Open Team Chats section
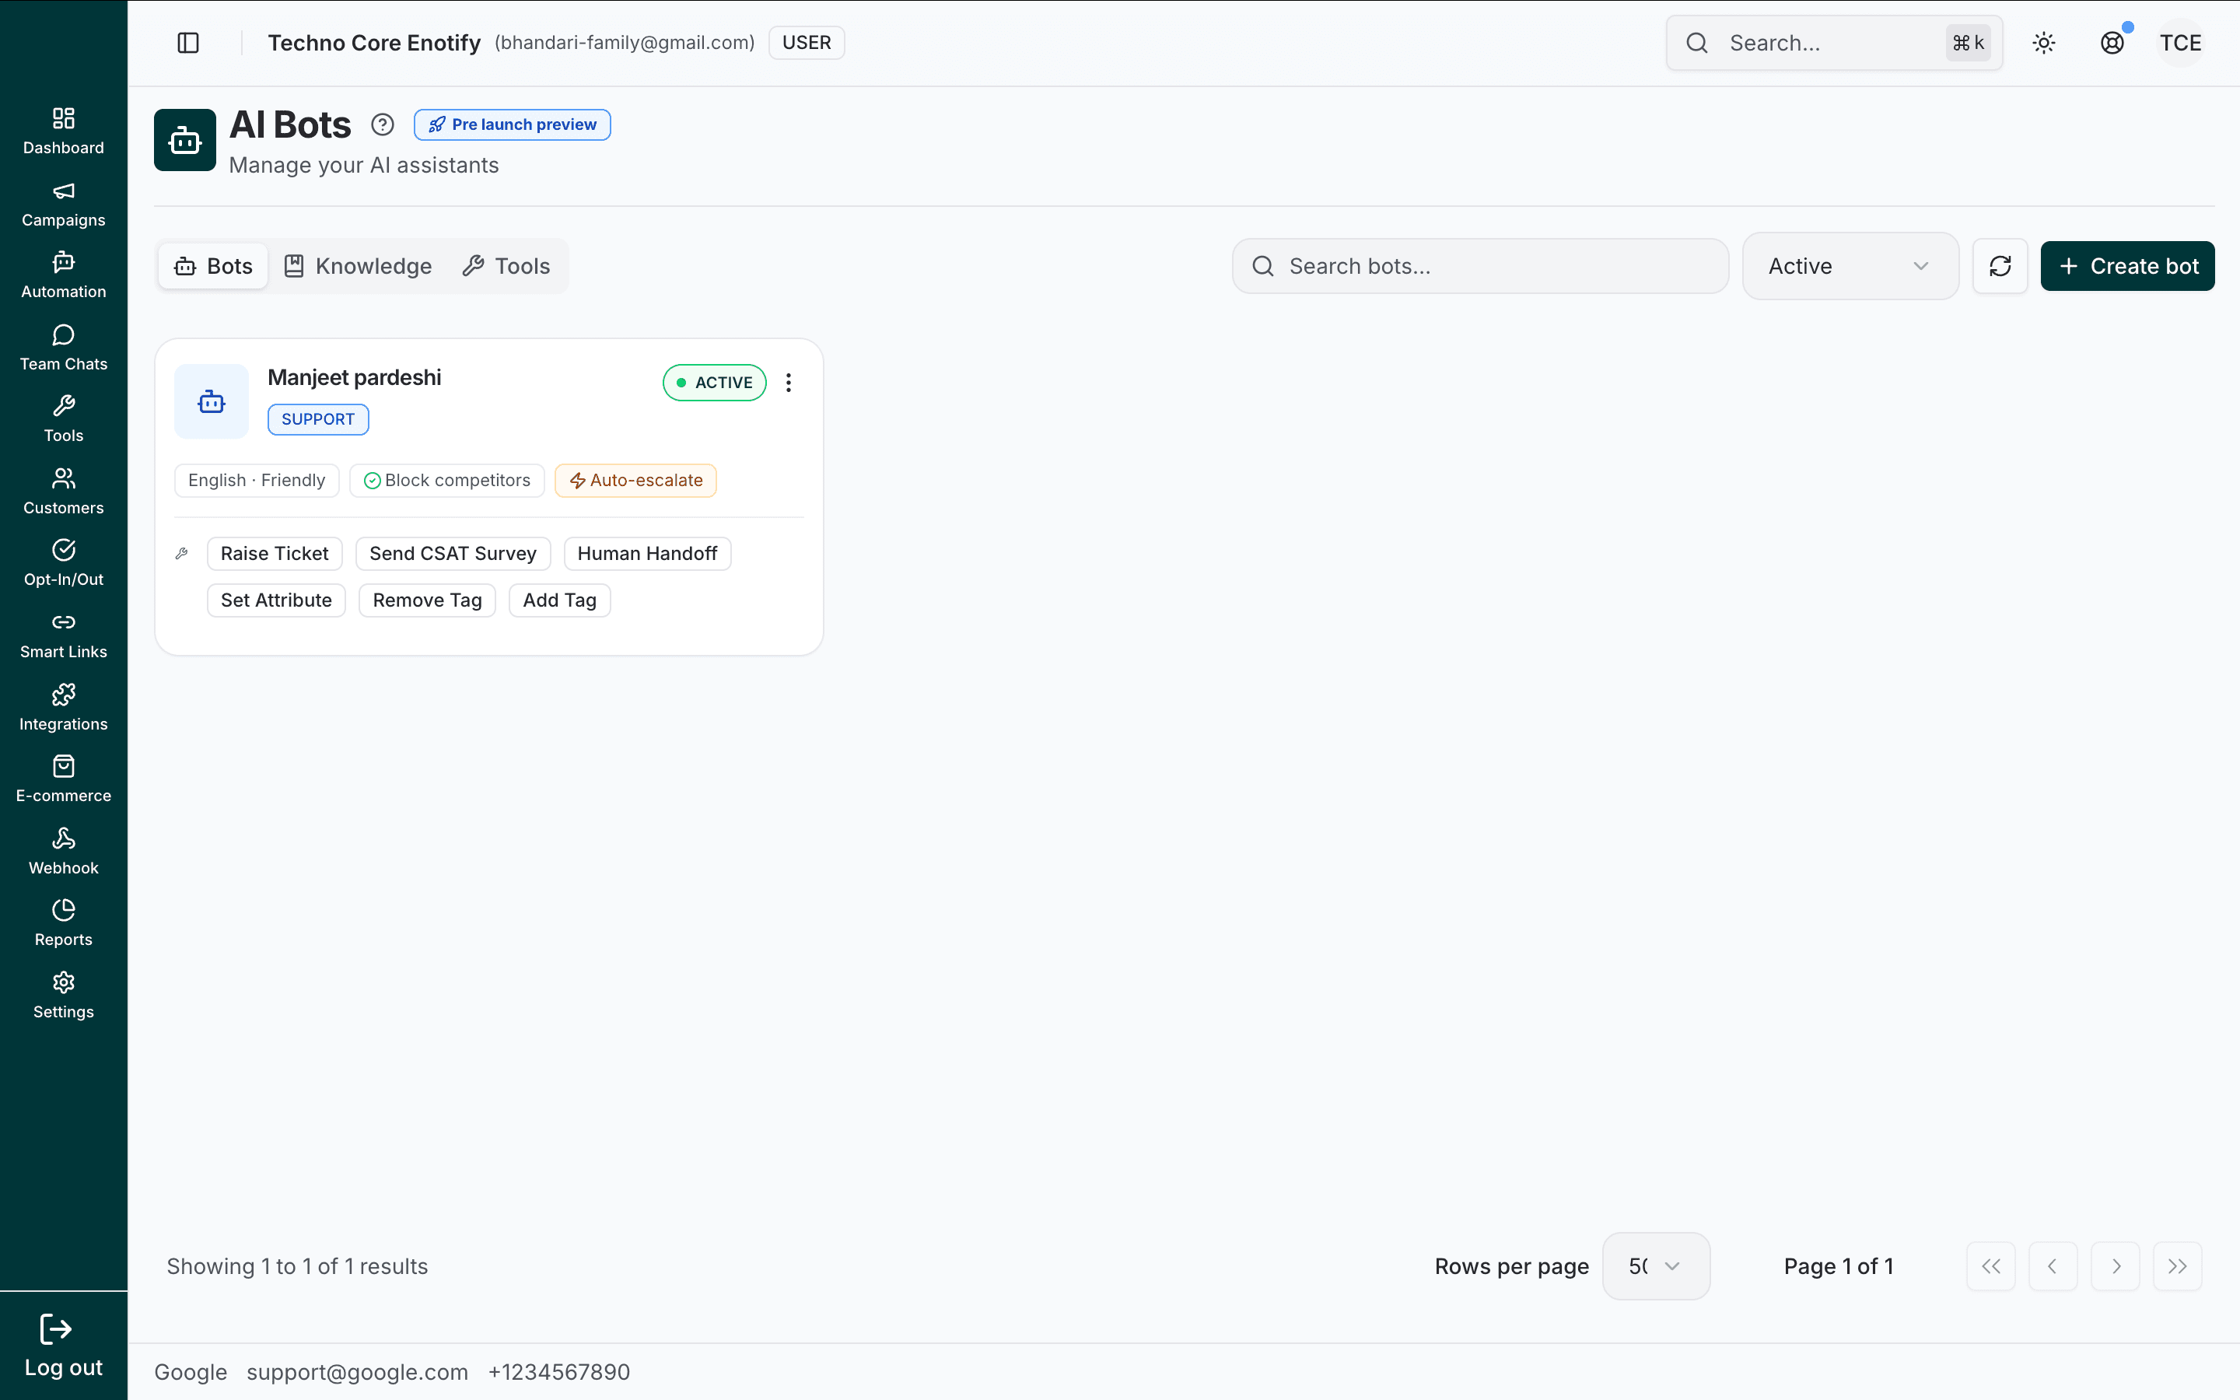This screenshot has height=1400, width=2240. click(63, 348)
